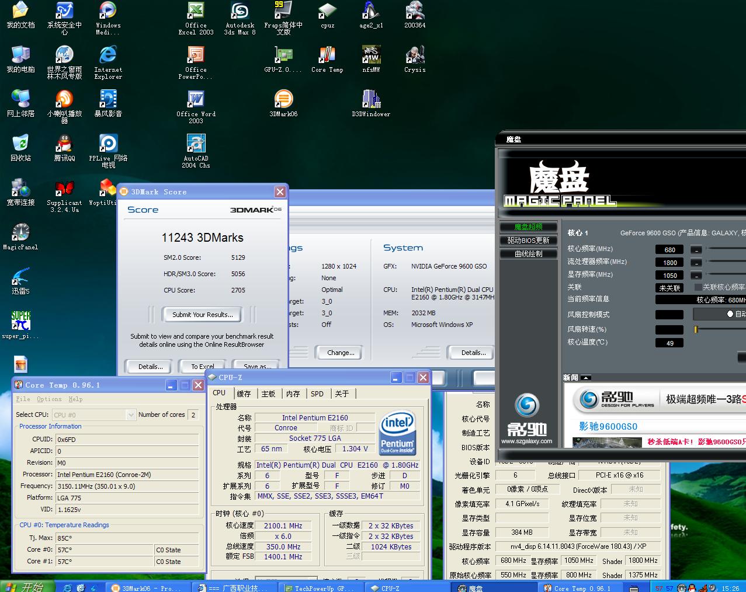Switch to the 关于 tab in CPU-Z
Image resolution: width=746 pixels, height=592 pixels.
pyautogui.click(x=342, y=394)
